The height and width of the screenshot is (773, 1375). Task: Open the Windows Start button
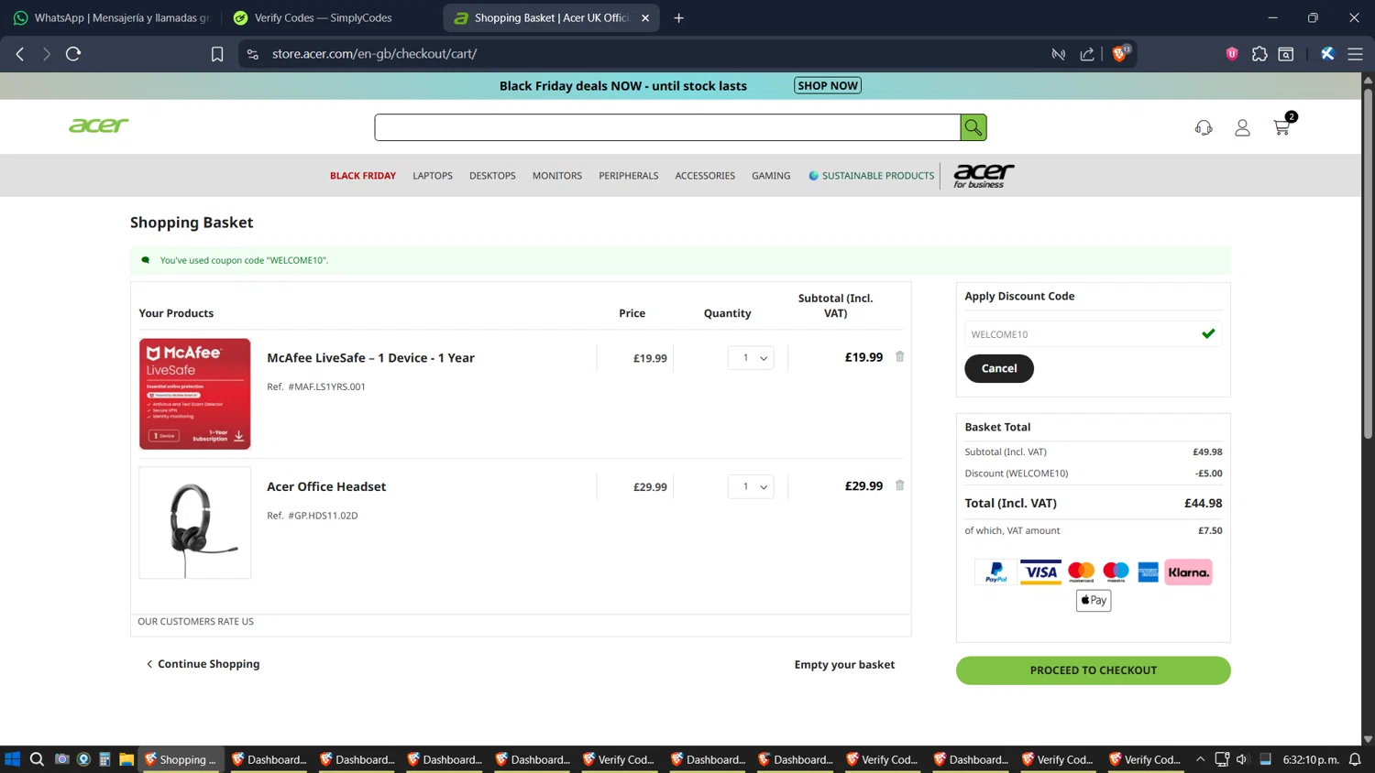13,759
